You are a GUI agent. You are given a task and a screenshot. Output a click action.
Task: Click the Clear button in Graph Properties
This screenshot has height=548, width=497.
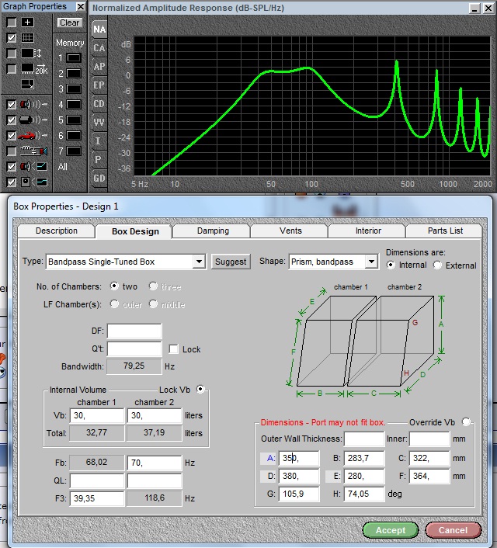(x=69, y=23)
